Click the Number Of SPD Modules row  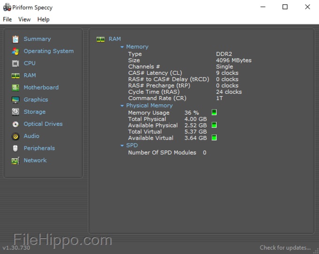pyautogui.click(x=167, y=153)
